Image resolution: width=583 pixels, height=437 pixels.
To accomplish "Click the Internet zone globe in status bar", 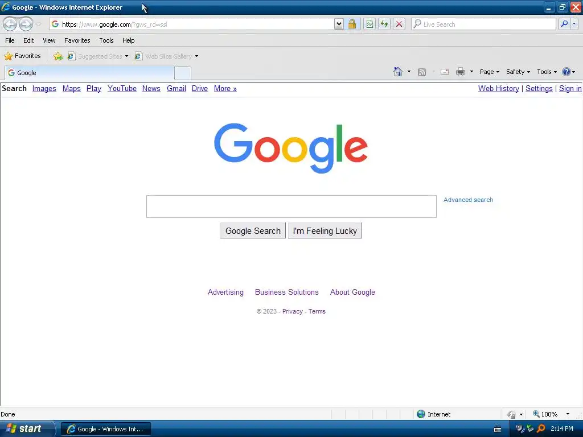I will click(421, 414).
